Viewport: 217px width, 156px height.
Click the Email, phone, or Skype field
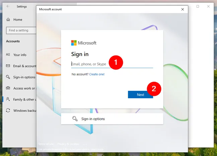click(x=112, y=64)
